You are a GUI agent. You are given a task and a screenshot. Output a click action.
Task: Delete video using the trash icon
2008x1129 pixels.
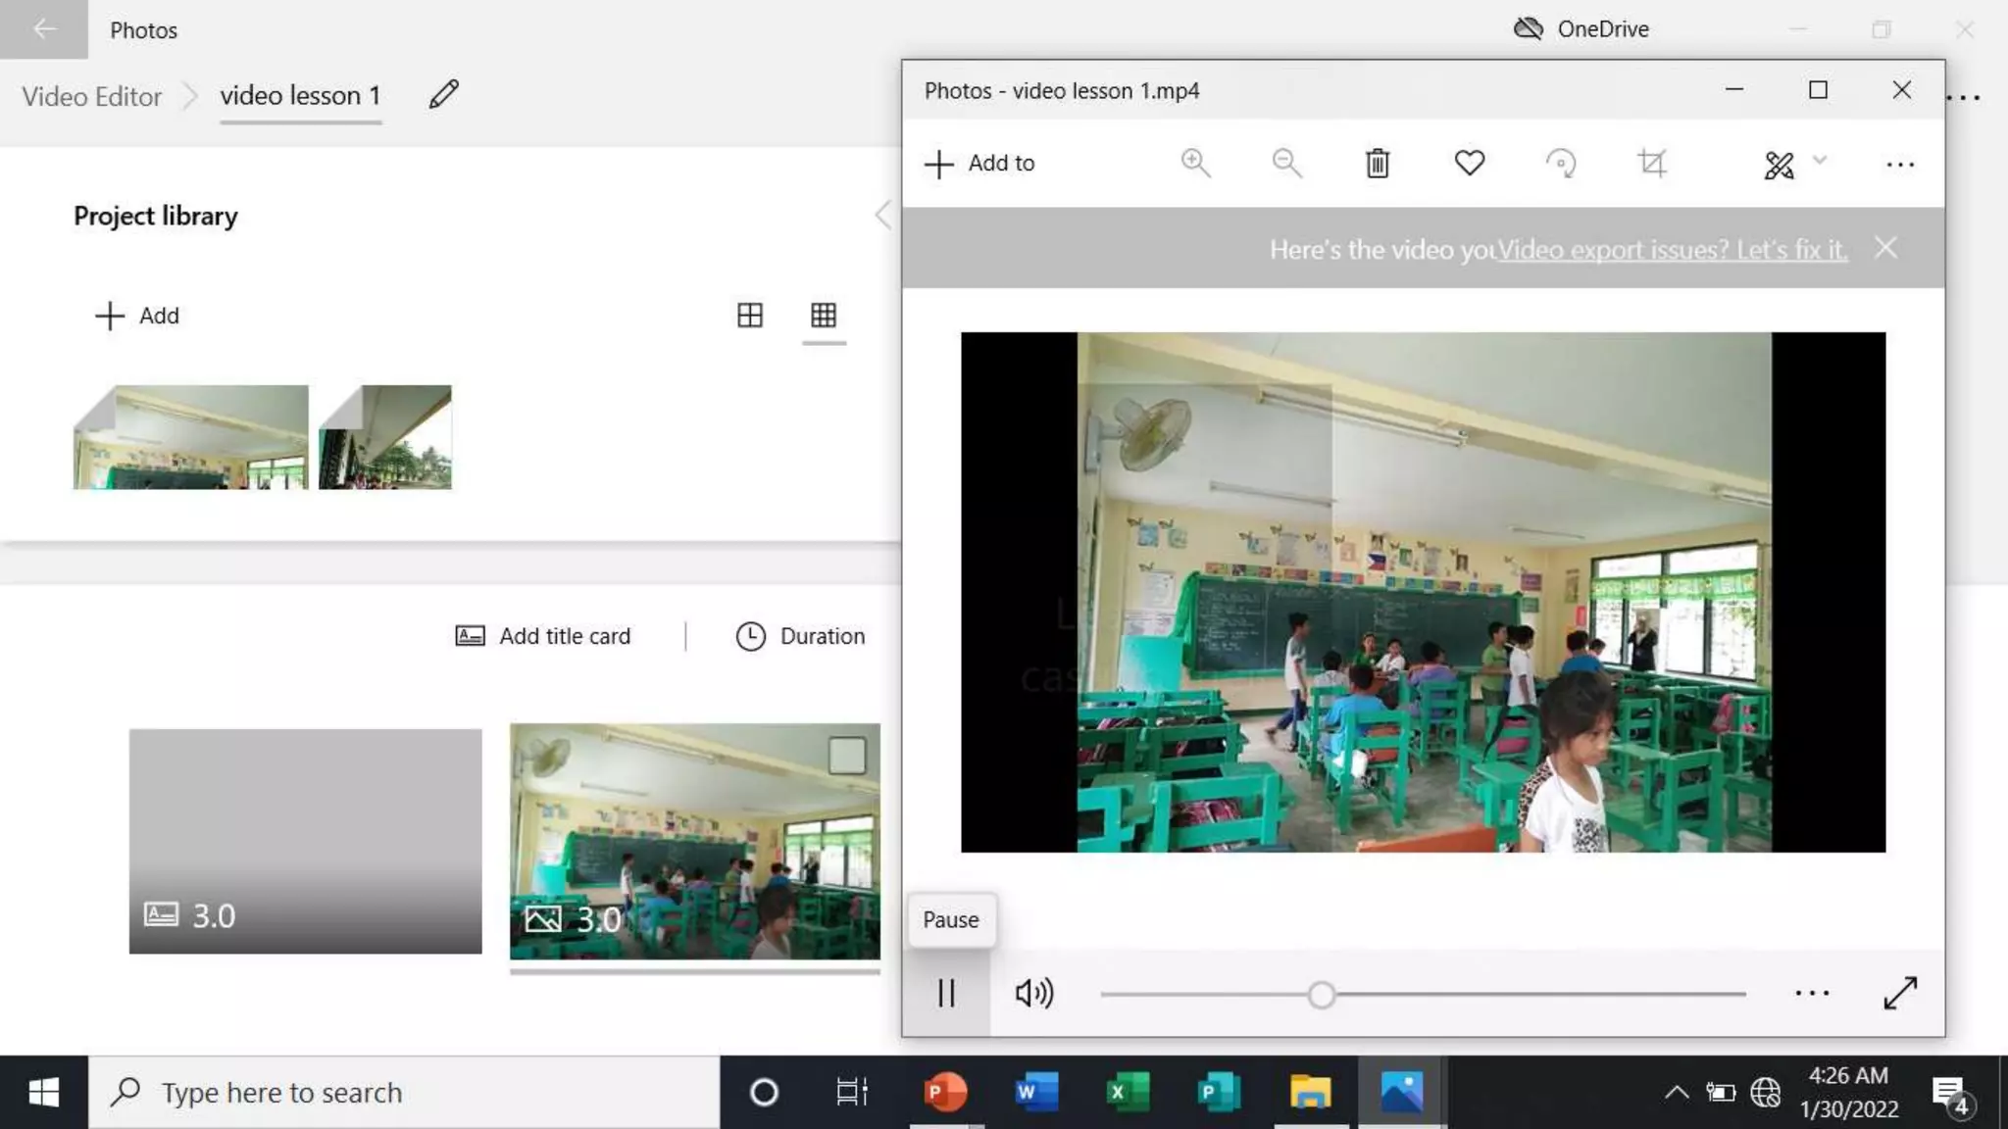pyautogui.click(x=1378, y=164)
